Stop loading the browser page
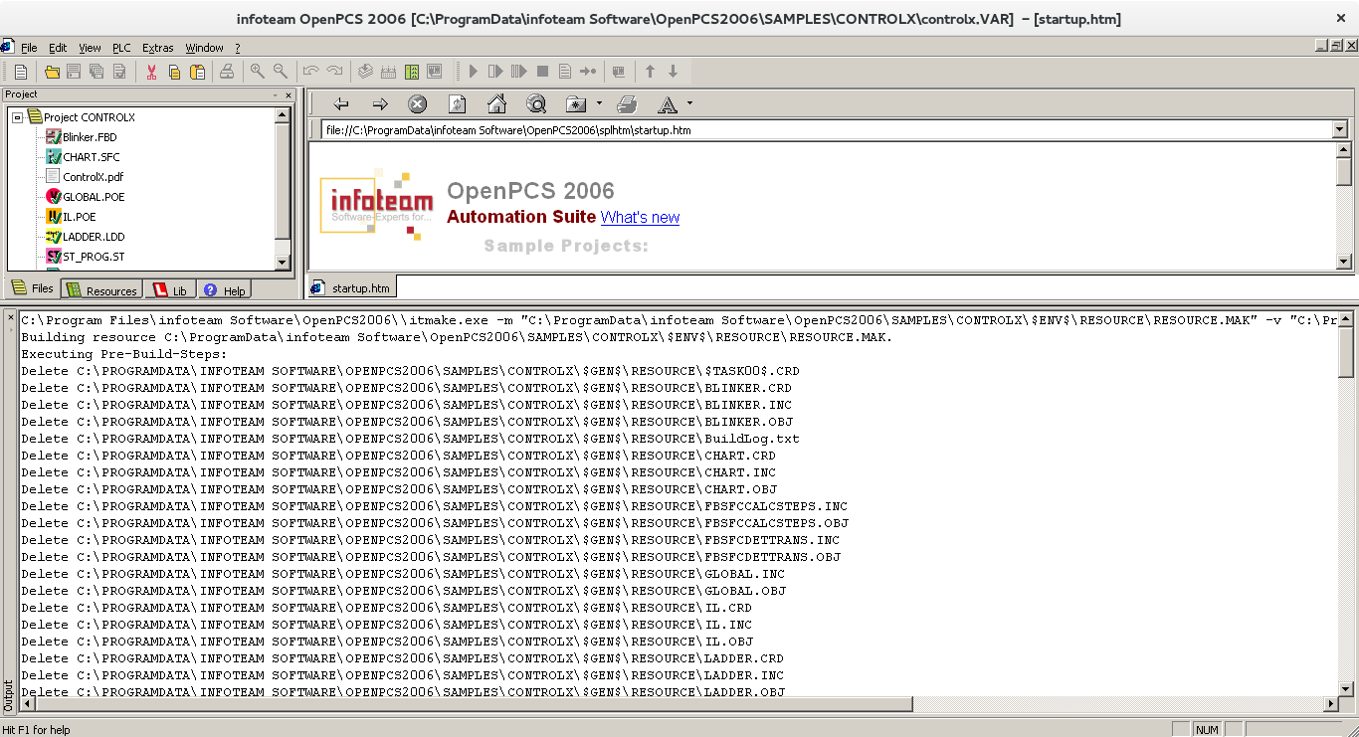Screen dimensions: 1359x737 click(x=418, y=103)
